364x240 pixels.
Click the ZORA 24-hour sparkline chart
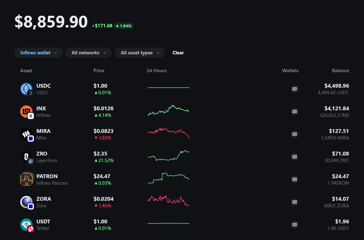pyautogui.click(x=169, y=201)
